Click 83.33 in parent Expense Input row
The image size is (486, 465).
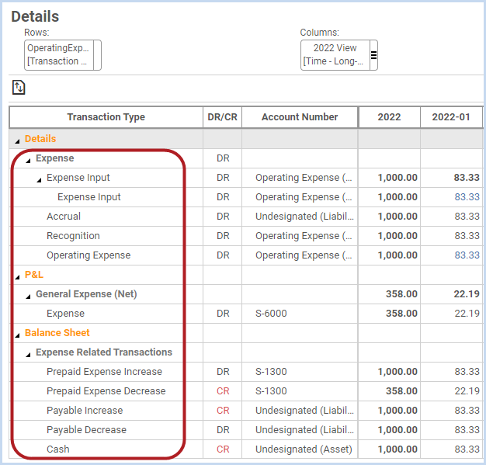(467, 178)
